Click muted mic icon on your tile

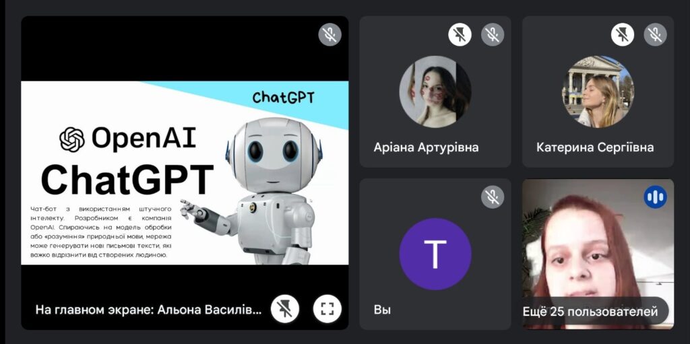tap(493, 197)
